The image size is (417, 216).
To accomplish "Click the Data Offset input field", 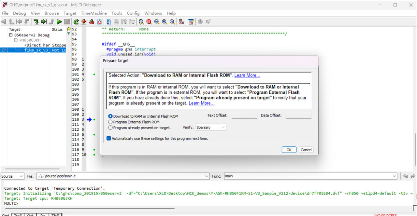I will click(298, 115).
